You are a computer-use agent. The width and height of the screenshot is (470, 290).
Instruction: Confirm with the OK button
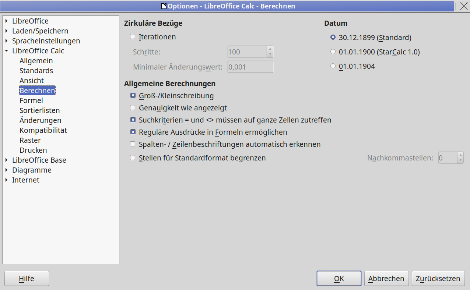[339, 279]
